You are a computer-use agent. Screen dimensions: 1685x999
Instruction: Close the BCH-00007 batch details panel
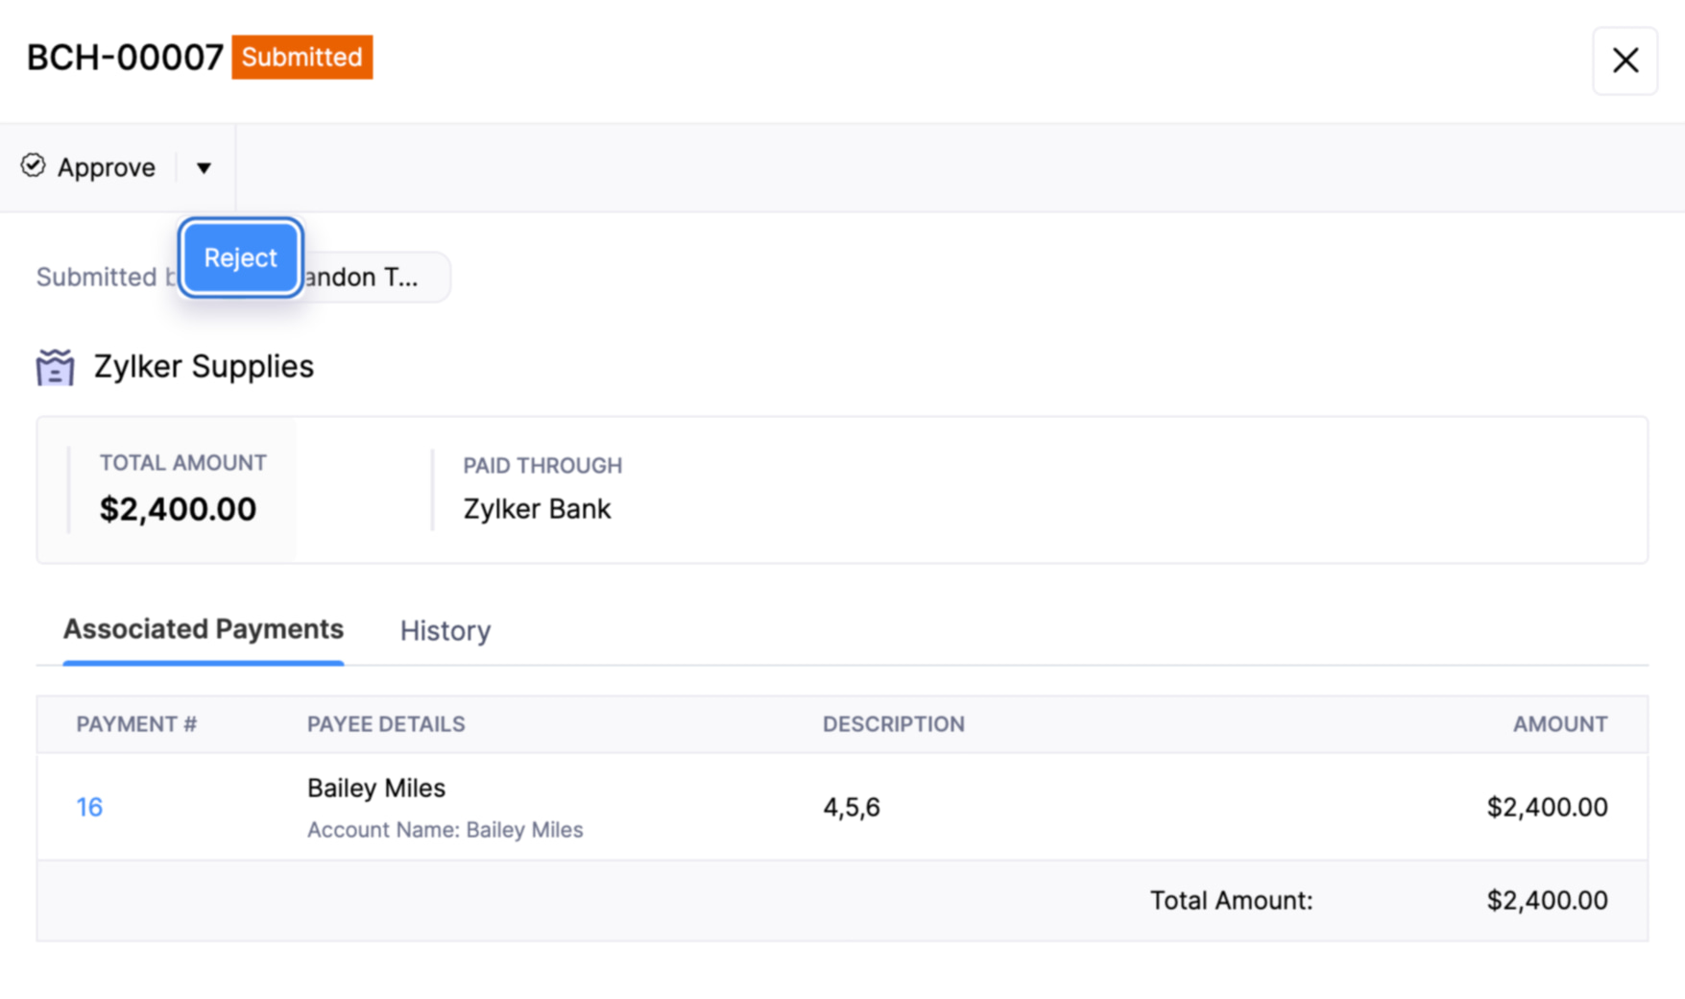coord(1625,61)
